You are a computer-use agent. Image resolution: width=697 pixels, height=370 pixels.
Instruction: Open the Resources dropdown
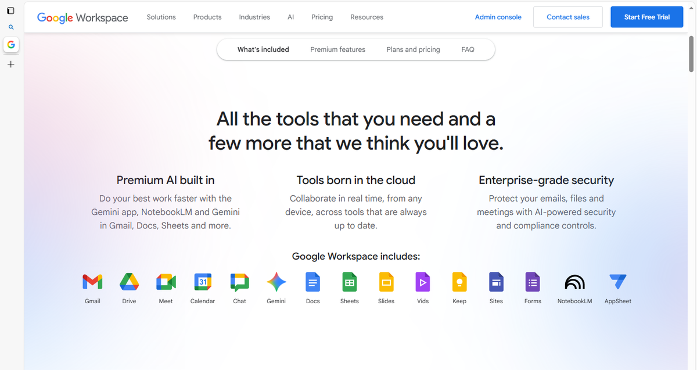tap(367, 17)
